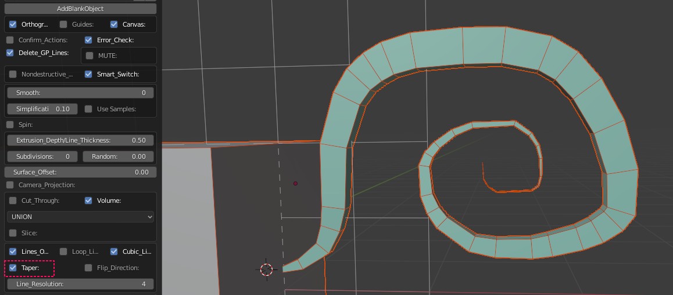Turn on Confirm_Actions

(x=10, y=40)
